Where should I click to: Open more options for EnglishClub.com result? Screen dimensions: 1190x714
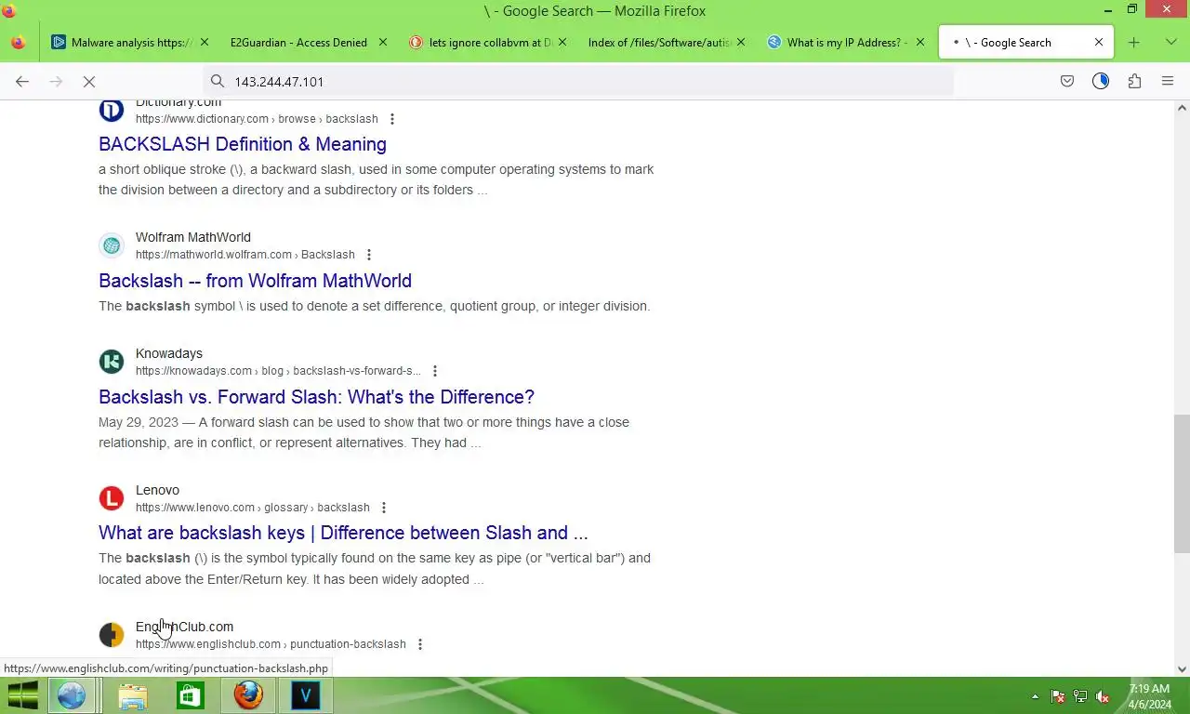tap(420, 644)
